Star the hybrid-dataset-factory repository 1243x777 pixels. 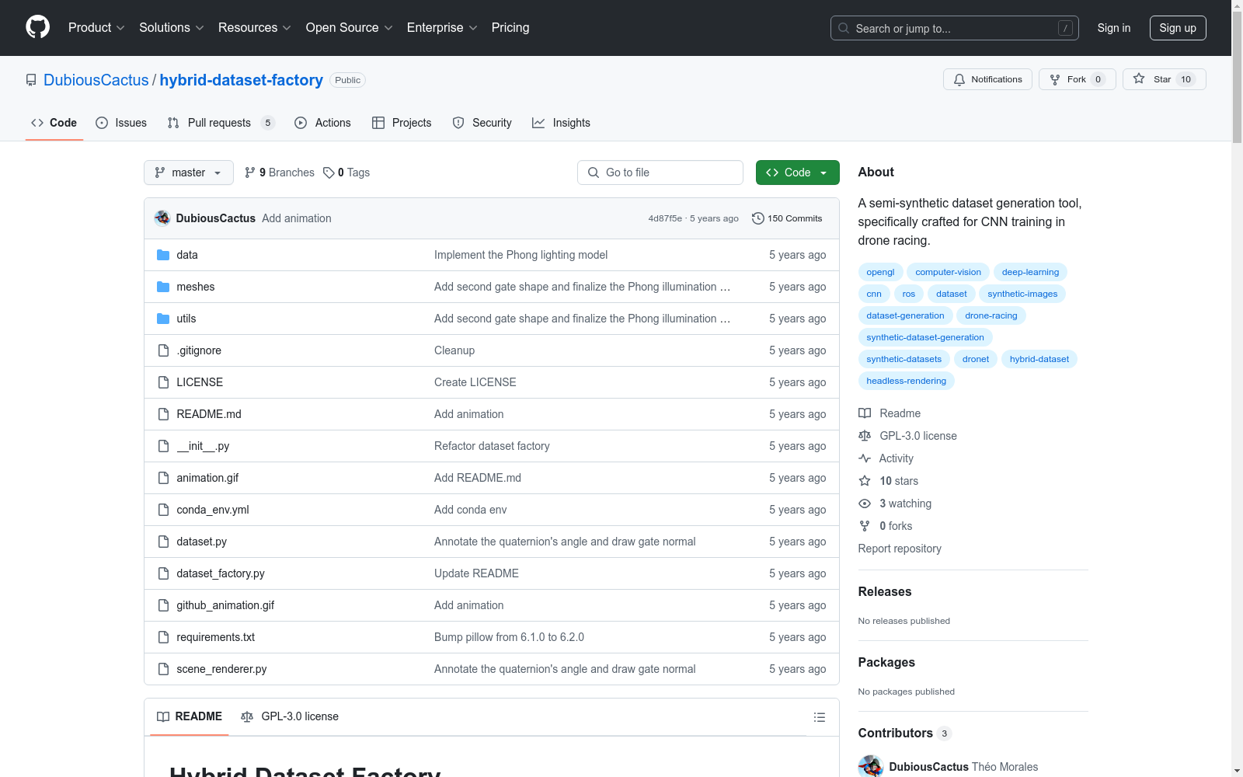coord(1164,79)
